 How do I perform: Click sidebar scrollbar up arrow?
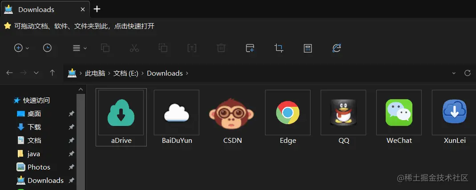coord(81,89)
